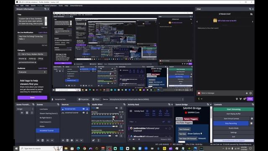This screenshot has height=151, width=268.
Task: Toggle visibility of Voicemod tutorial source
Action: click(x=84, y=113)
